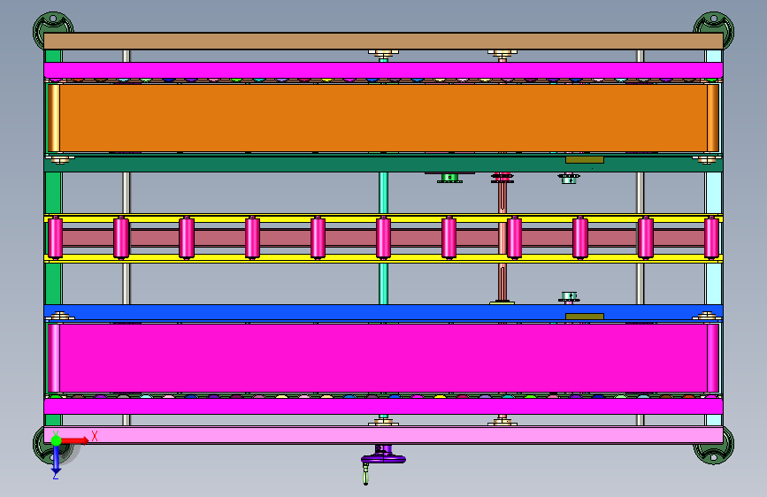Image resolution: width=767 pixels, height=497 pixels.
Task: Select the large magenta conveyor belt surface
Action: click(383, 357)
